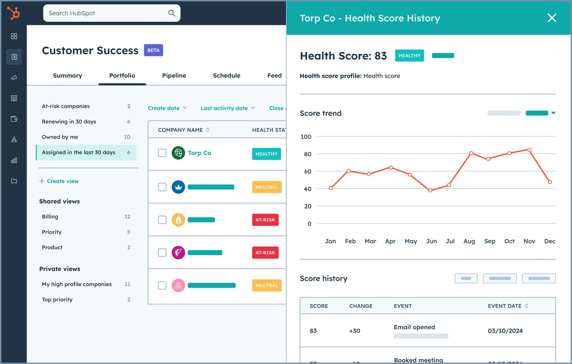Viewport: 572px width, 364px height.
Task: Check the Torp Co row checkbox
Action: [162, 153]
